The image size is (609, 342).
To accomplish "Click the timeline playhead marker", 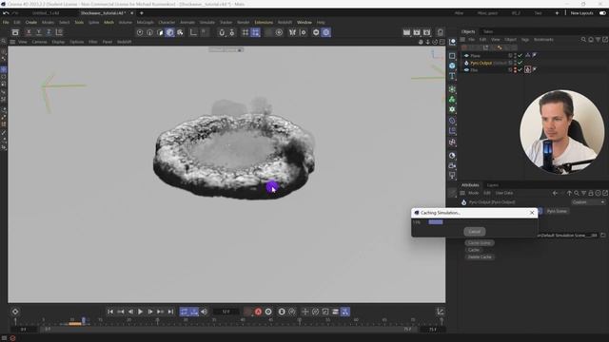I will point(83,321).
